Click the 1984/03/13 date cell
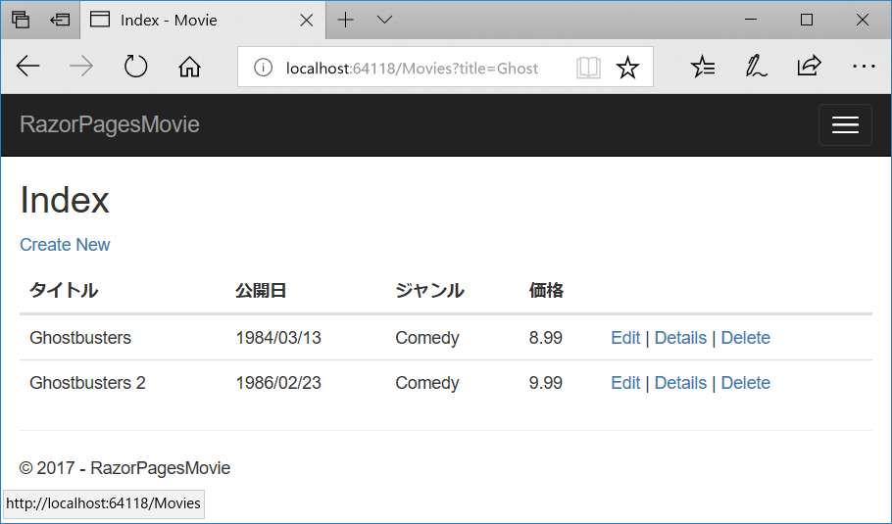 [x=278, y=338]
